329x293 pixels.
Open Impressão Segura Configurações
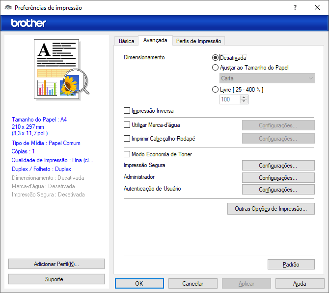pos(278,166)
